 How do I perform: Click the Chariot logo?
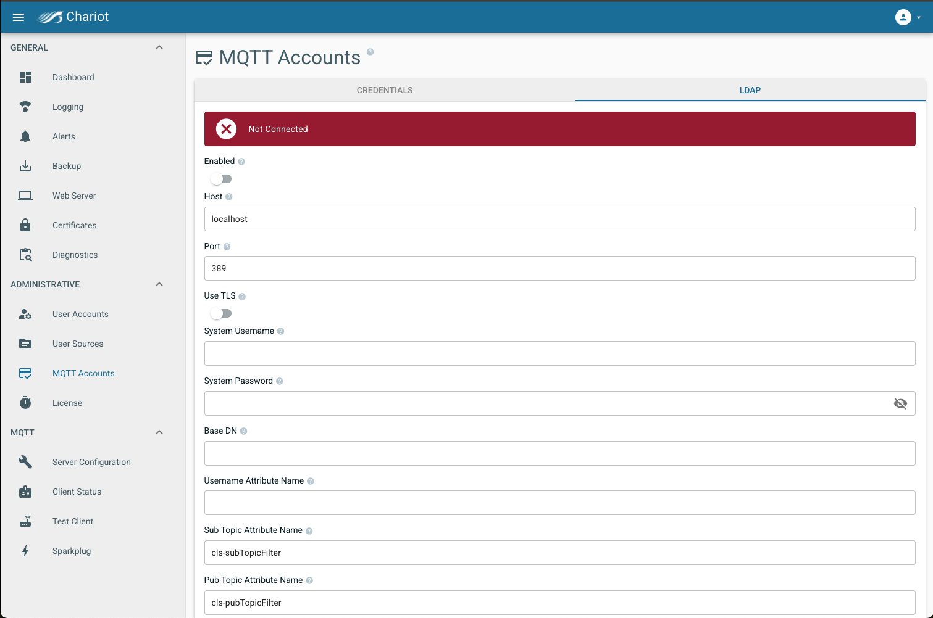pyautogui.click(x=73, y=17)
